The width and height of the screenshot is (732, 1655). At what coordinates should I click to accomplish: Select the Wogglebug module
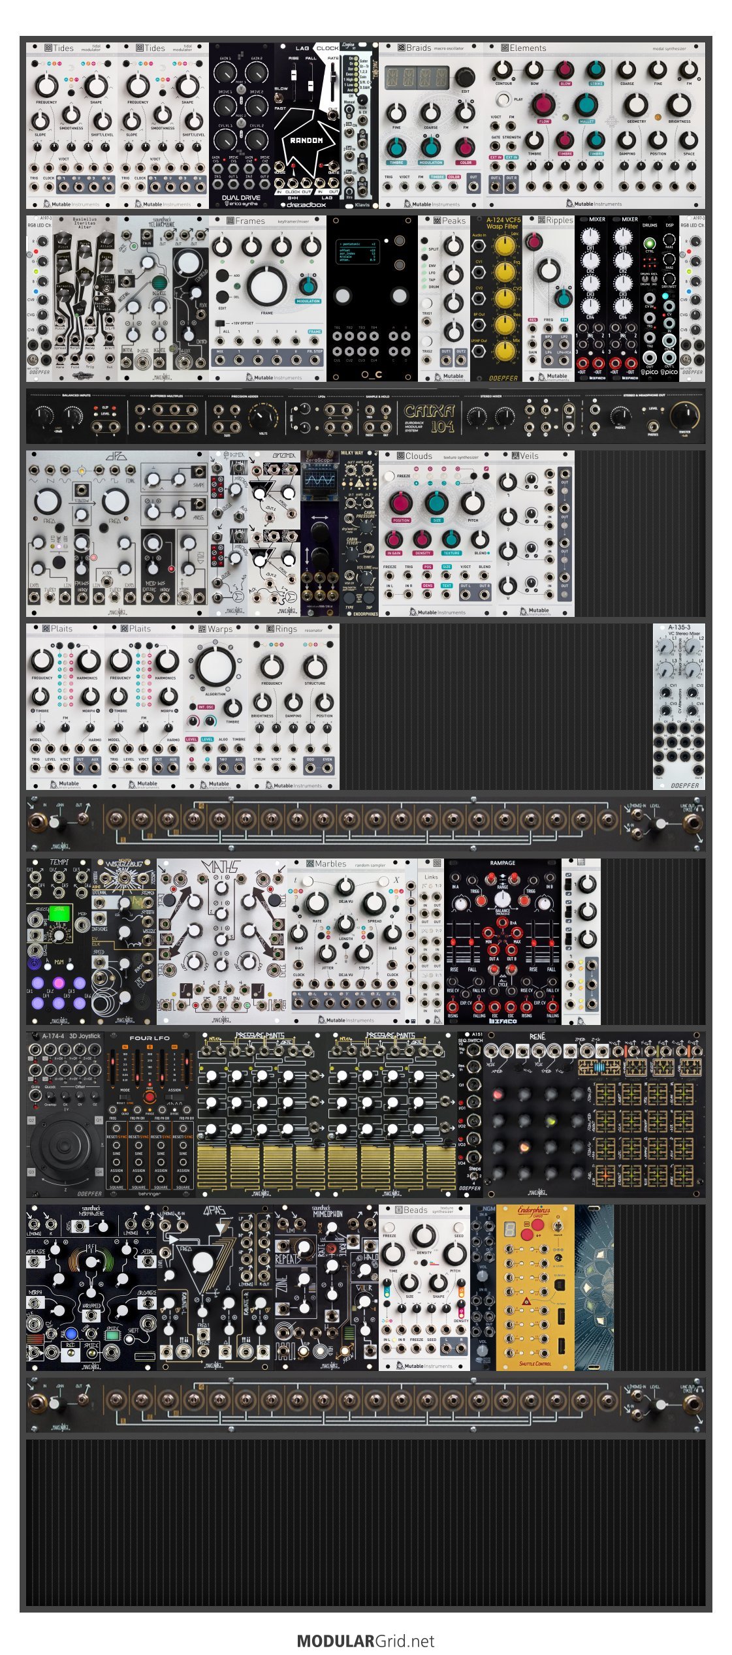124,941
